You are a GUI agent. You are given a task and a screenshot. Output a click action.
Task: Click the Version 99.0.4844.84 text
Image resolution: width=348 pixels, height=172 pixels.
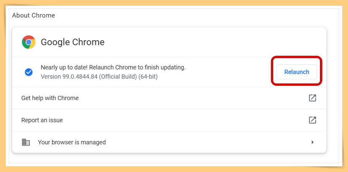click(x=69, y=77)
